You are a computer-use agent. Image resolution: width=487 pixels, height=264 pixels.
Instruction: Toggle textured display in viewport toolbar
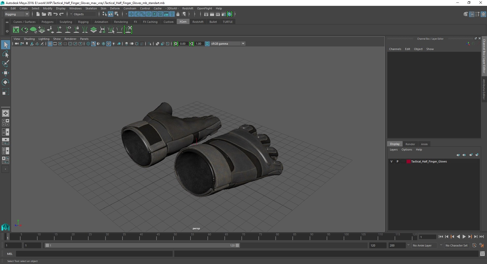(x=109, y=44)
